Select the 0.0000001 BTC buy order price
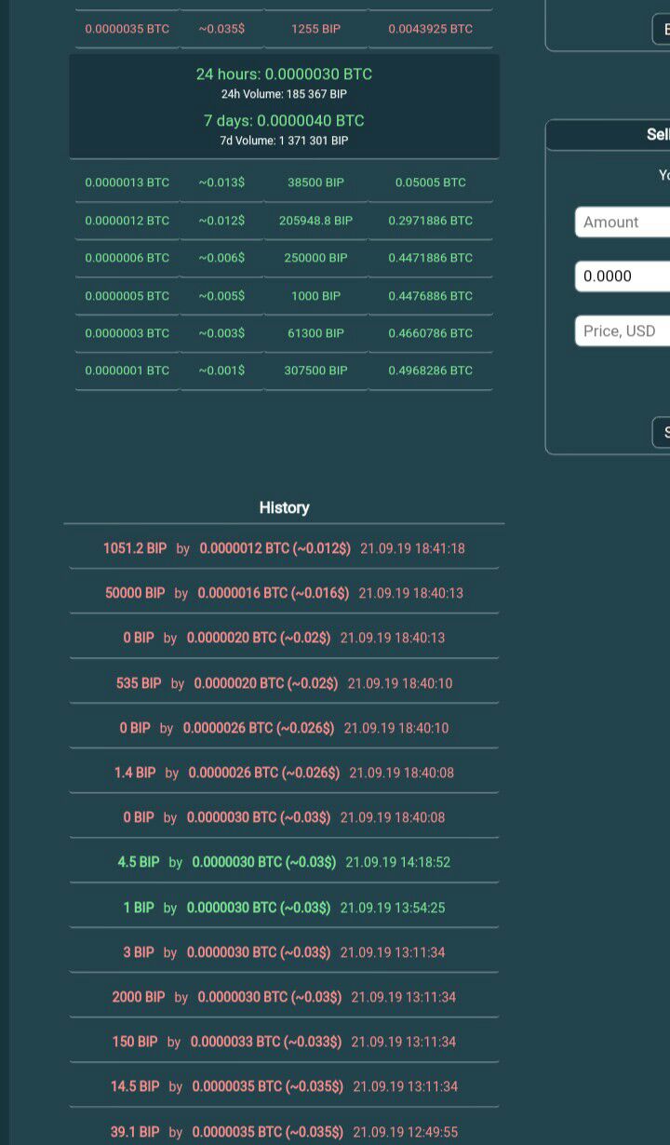 pyautogui.click(x=127, y=370)
